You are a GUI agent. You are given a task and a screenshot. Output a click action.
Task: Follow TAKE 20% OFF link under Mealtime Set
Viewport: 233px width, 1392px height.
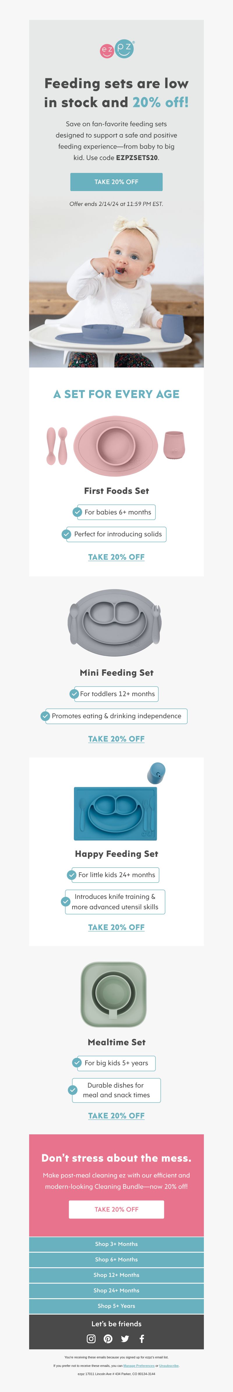(x=116, y=1115)
